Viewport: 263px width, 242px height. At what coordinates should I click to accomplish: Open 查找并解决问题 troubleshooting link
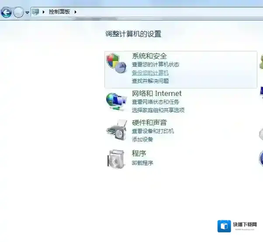click(x=150, y=81)
